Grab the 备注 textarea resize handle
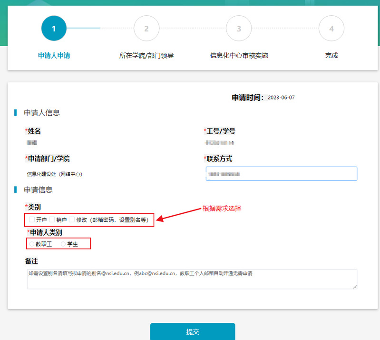Viewport: 380px width, 340px height. click(x=355, y=287)
